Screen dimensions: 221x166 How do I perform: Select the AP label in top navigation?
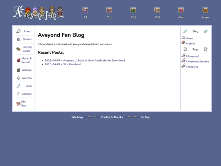(x=85, y=18)
